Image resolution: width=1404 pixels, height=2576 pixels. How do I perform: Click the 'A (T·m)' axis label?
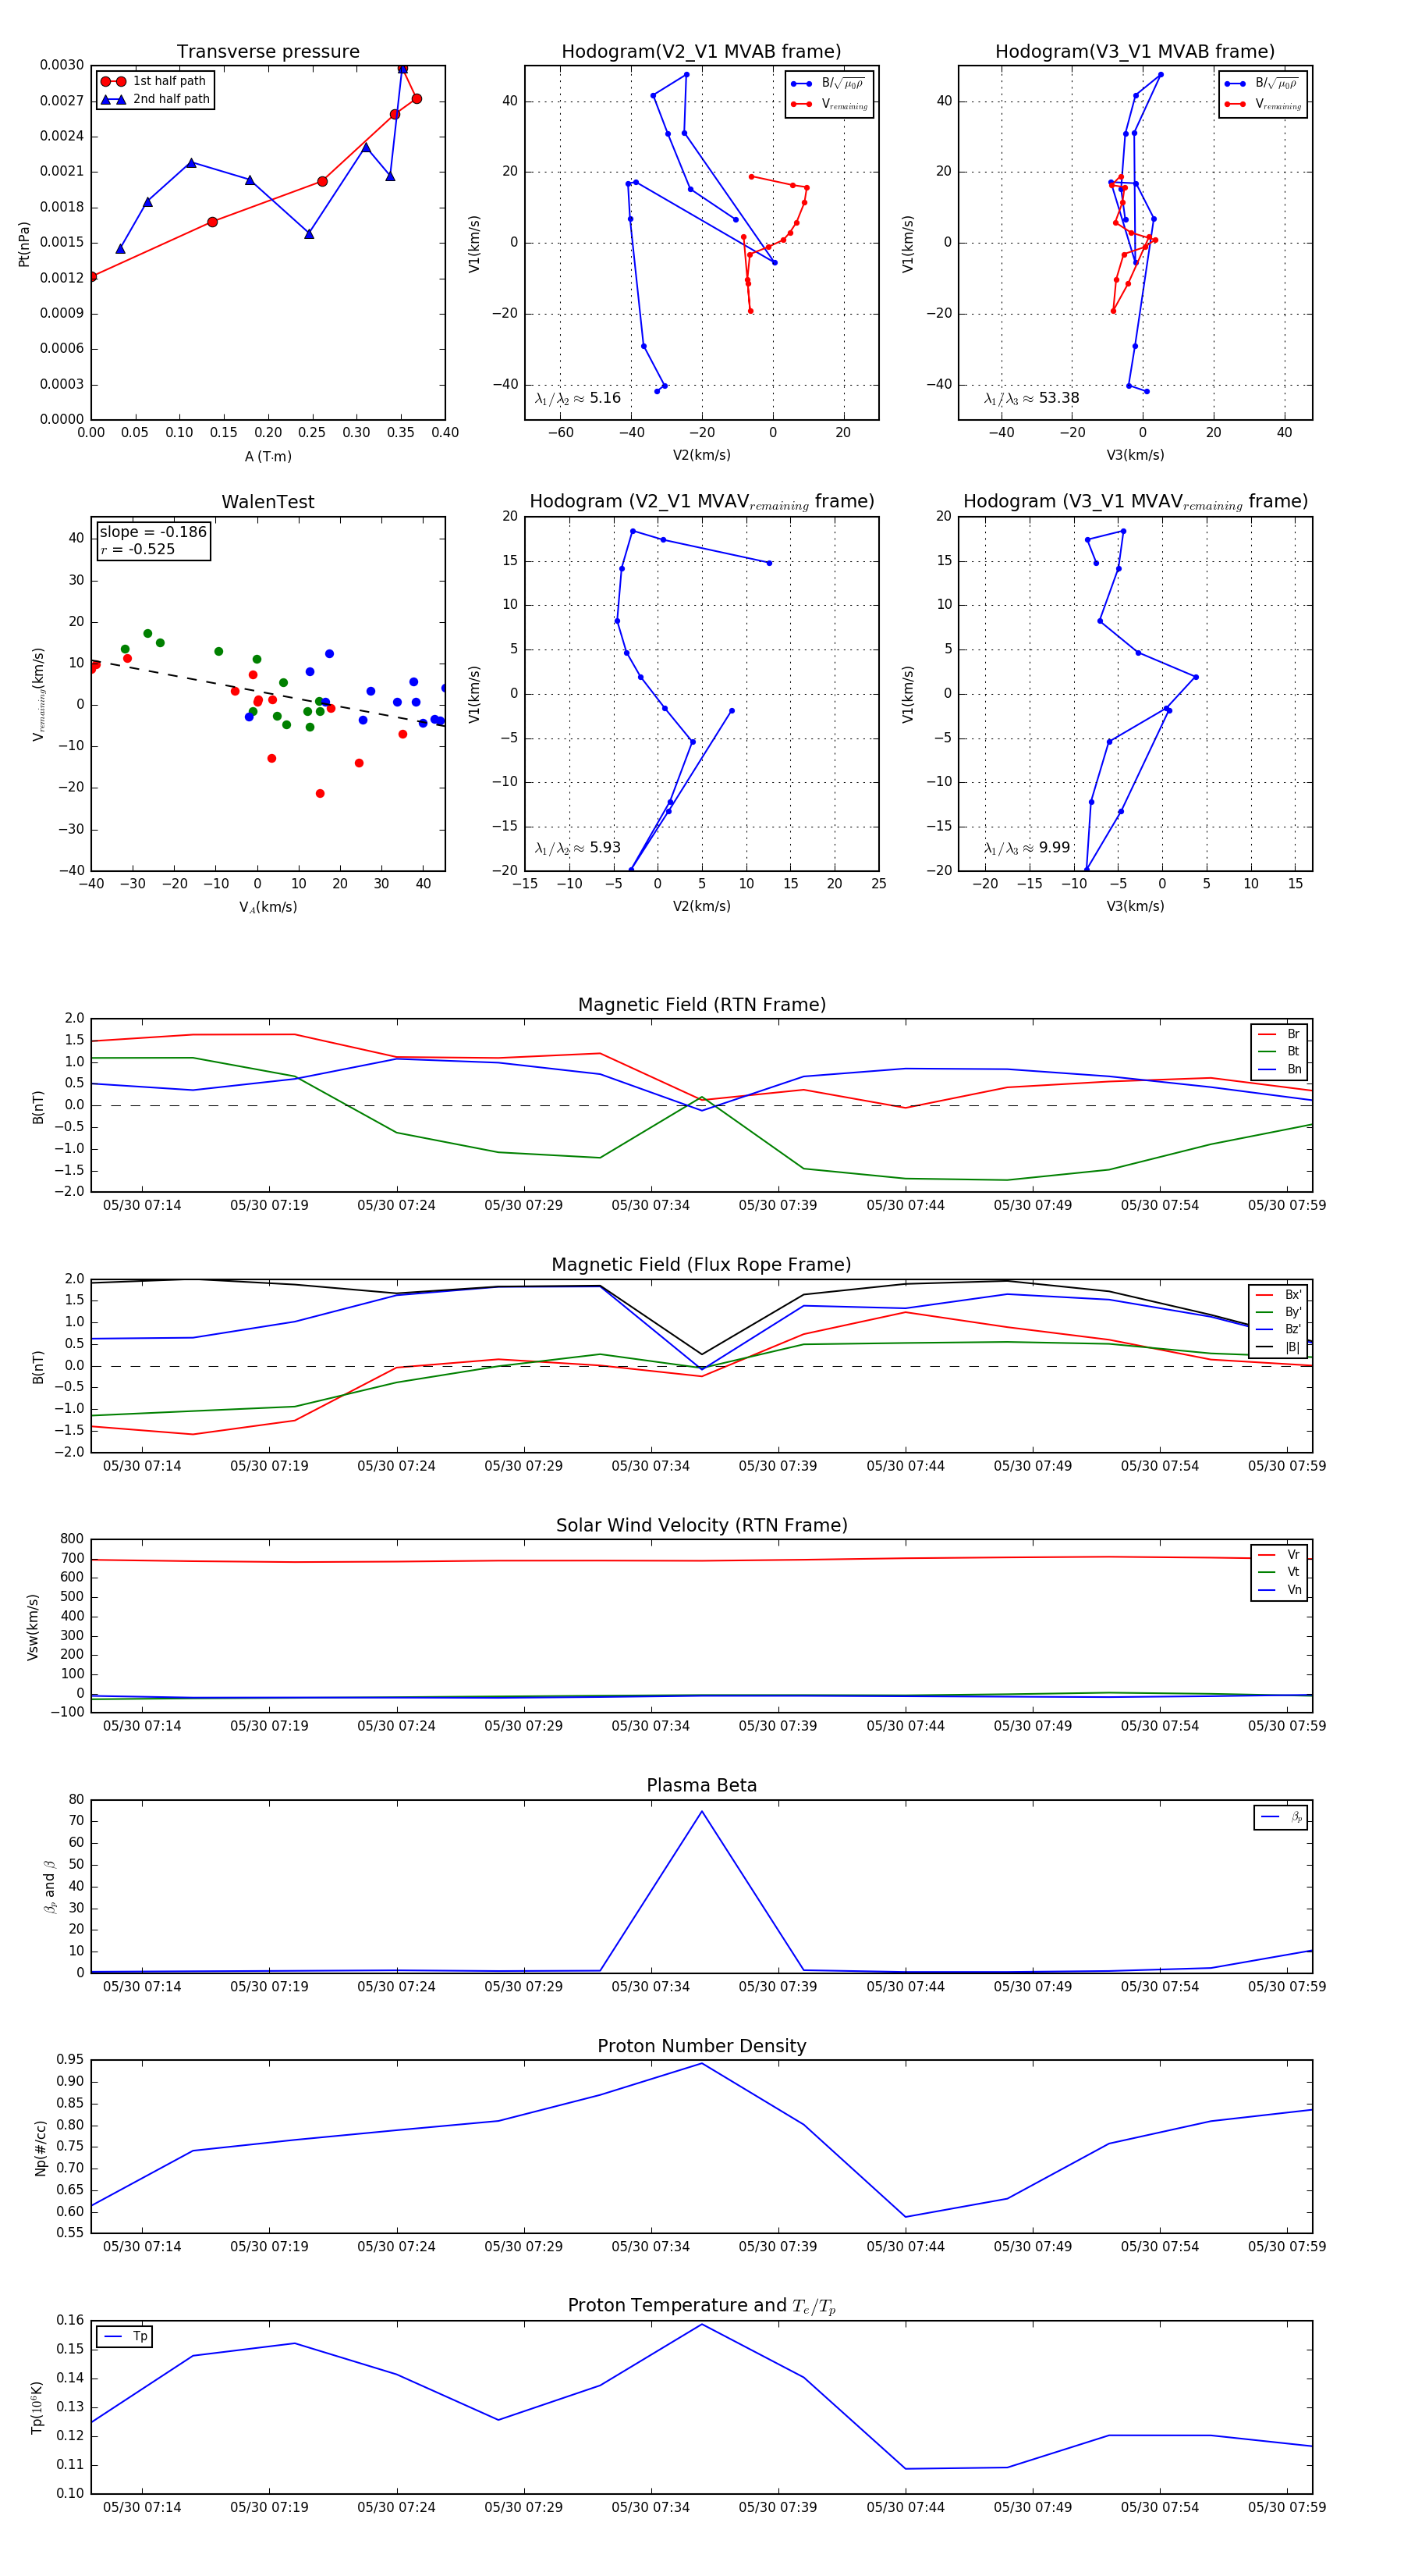tap(268, 456)
